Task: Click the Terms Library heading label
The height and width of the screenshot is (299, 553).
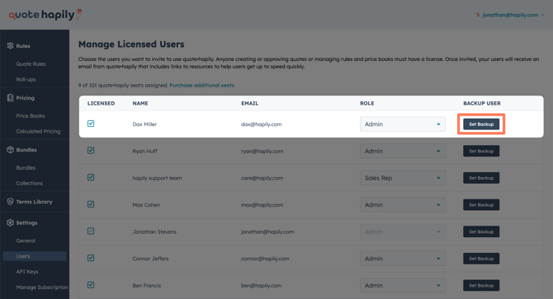Action: (34, 202)
